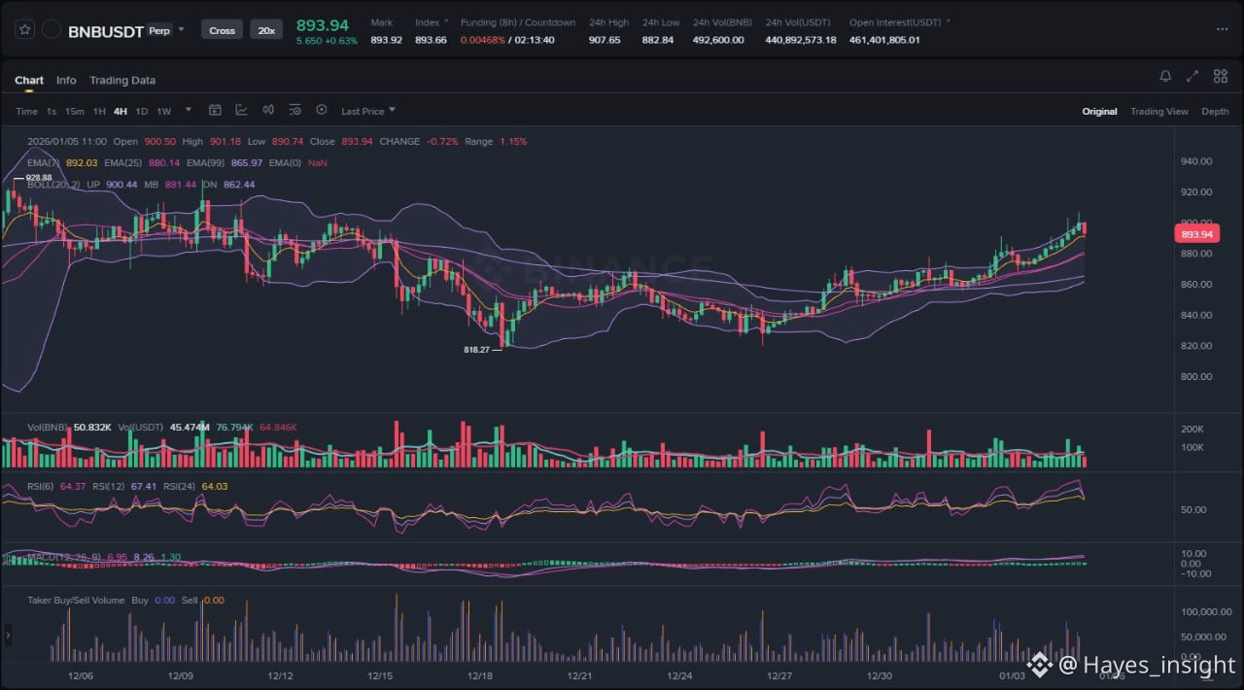1244x690 pixels.
Task: Open the calendar date-range icon
Action: [216, 111]
